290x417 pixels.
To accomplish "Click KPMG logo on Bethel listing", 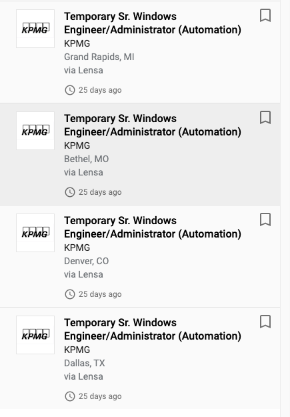I will pyautogui.click(x=35, y=131).
